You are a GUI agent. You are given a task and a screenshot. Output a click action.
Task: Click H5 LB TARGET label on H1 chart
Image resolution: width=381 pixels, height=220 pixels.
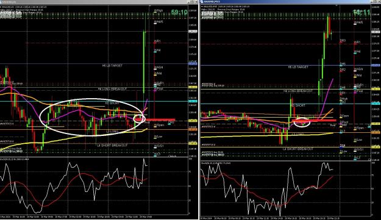112,66
